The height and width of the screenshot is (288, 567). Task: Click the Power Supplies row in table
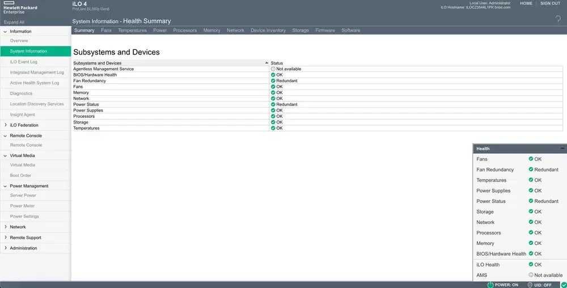(318, 110)
